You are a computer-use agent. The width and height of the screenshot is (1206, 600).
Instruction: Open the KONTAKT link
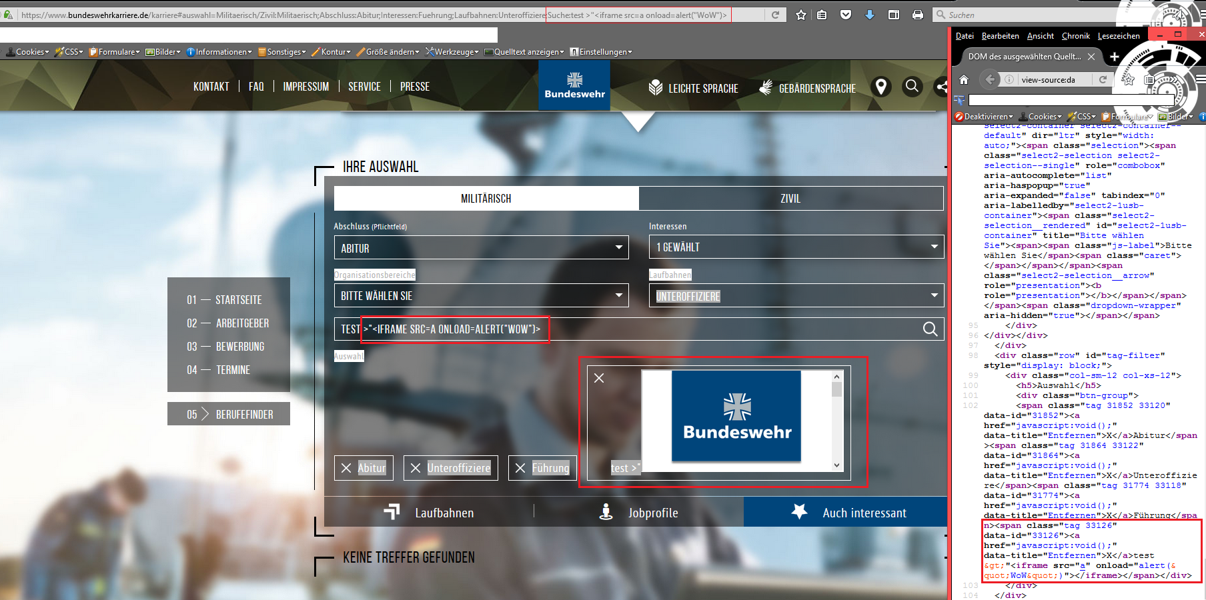211,87
